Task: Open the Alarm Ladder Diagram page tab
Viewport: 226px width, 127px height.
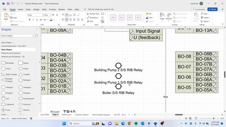Action: coord(101,115)
